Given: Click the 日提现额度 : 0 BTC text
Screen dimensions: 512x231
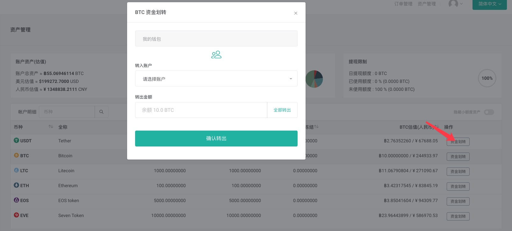Looking at the screenshot, I should pos(368,73).
